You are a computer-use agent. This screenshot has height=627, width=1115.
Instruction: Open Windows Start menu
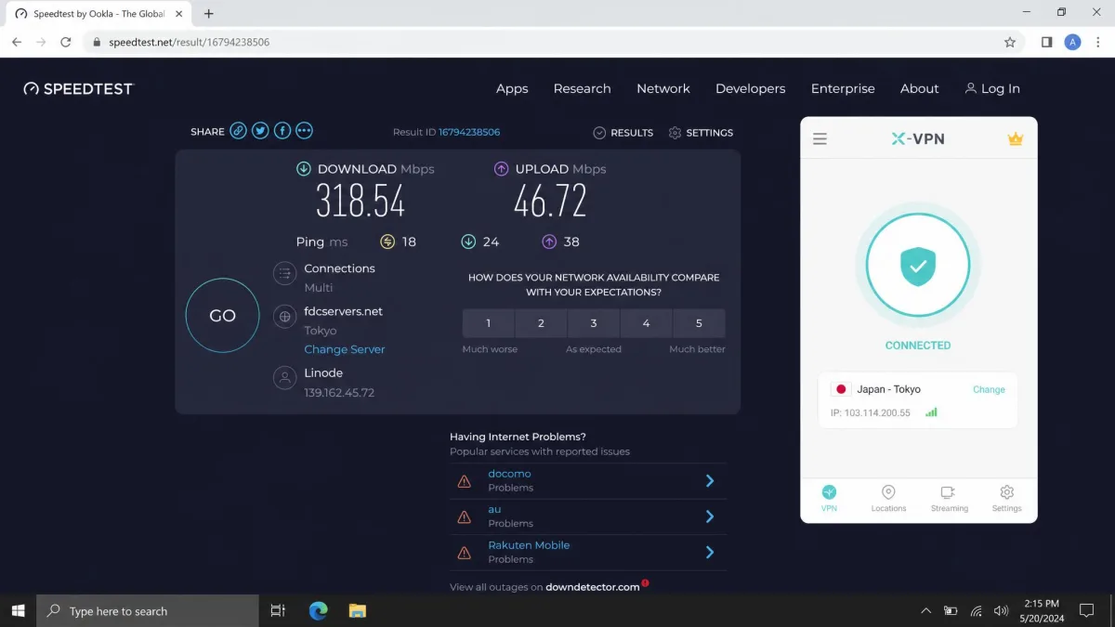pos(18,610)
